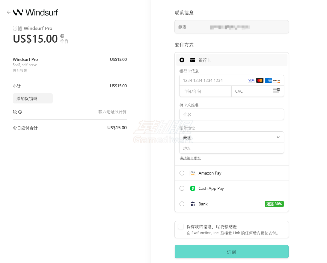The height and width of the screenshot is (263, 327).
Task: Select Cash App Pay radio button
Action: (182, 188)
